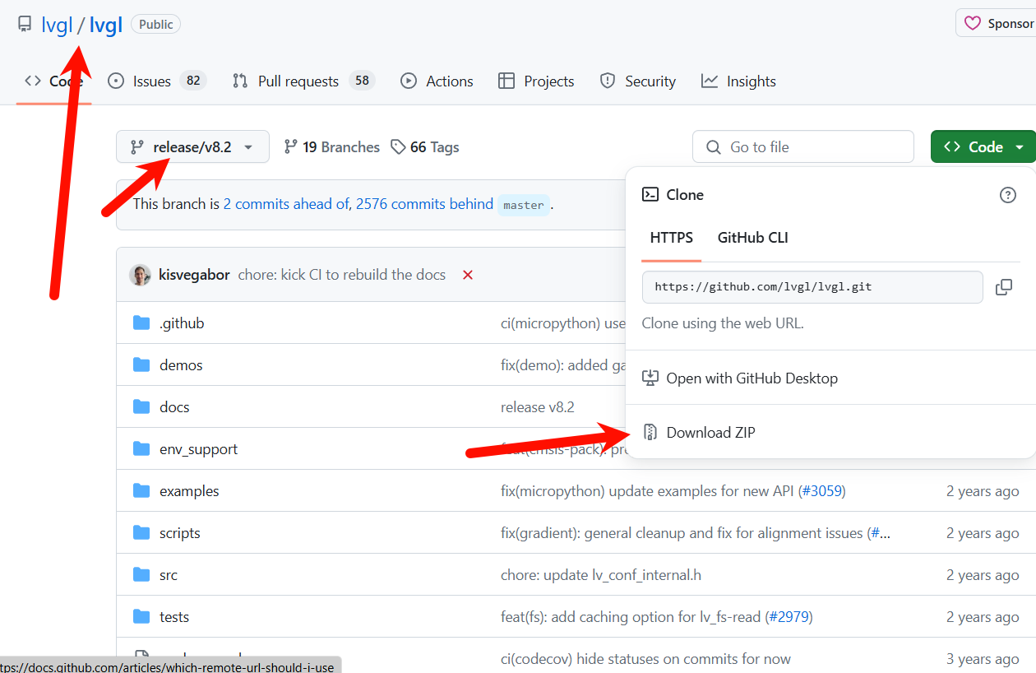Click the Sponsor heart button
1036x673 pixels.
pyautogui.click(x=997, y=23)
